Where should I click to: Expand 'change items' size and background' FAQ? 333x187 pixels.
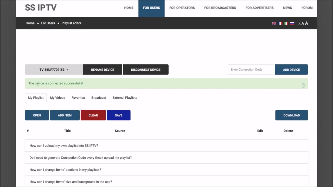pos(166,182)
